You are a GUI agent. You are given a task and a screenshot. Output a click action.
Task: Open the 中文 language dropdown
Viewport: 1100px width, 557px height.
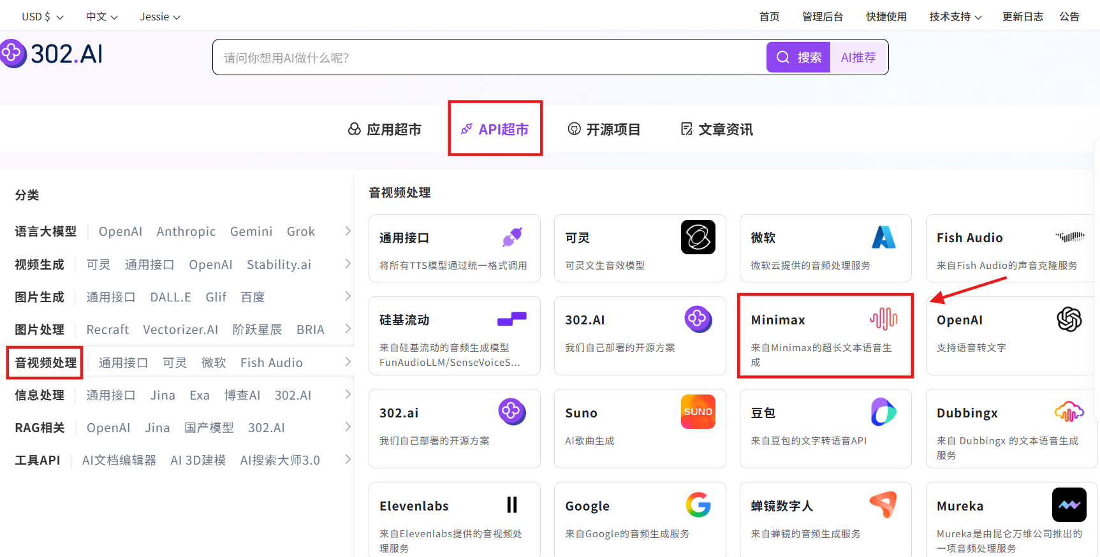102,17
